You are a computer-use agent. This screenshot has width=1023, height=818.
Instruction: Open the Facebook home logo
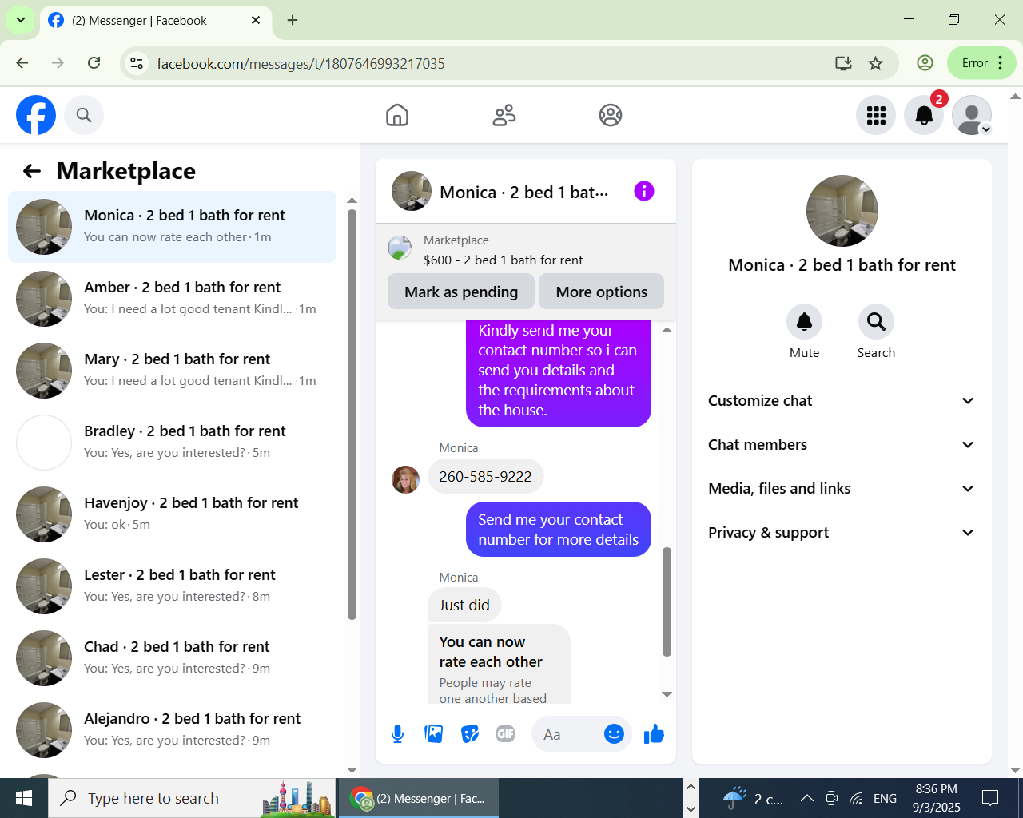tap(36, 115)
